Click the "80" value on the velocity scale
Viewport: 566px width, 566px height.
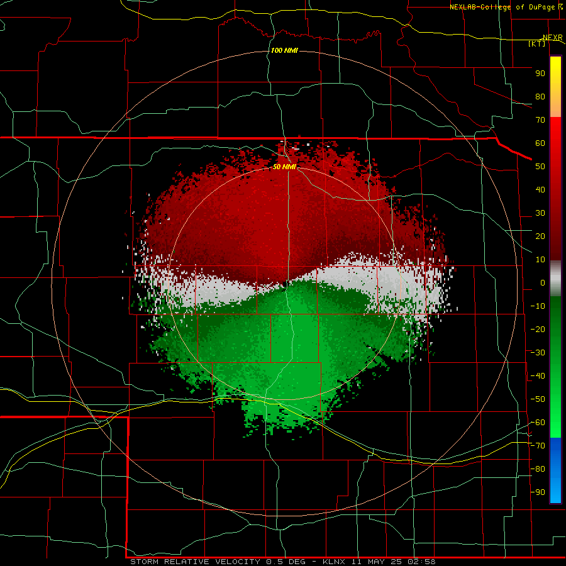pos(540,97)
